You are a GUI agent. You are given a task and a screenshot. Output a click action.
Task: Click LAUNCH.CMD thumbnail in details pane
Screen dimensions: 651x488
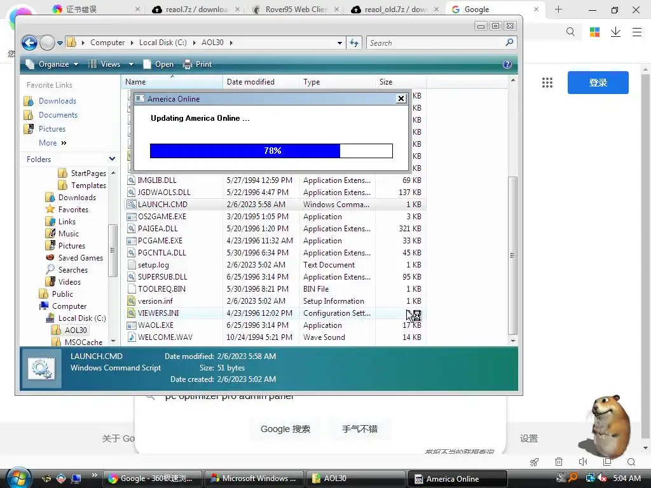pyautogui.click(x=41, y=368)
